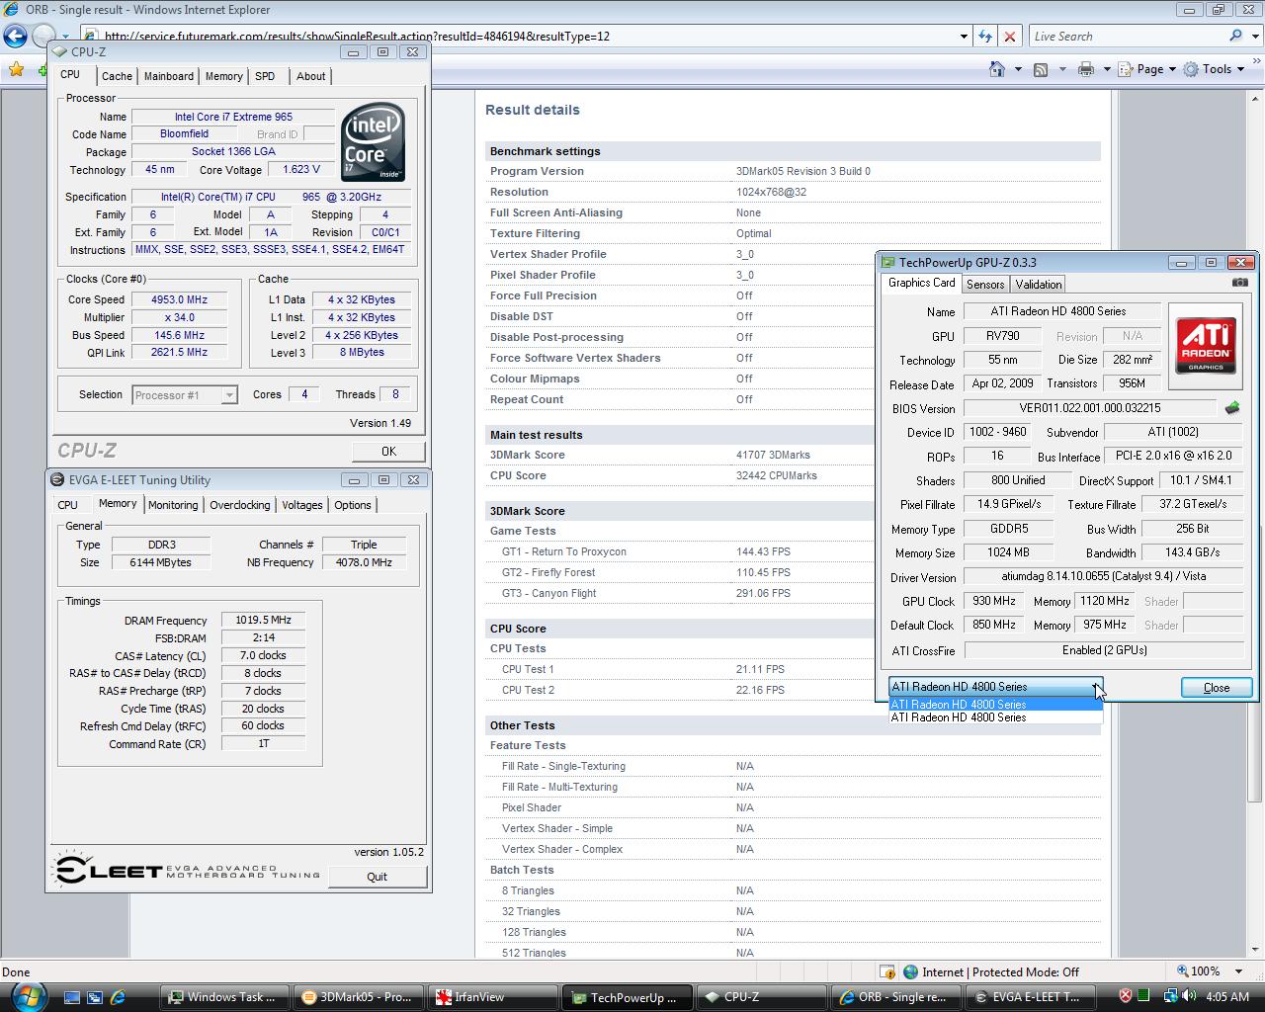Click the red security alert tray icon
The height and width of the screenshot is (1012, 1265).
[x=1126, y=996]
